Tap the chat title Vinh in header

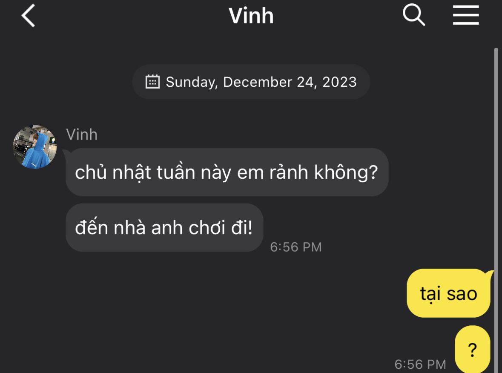pos(251,15)
